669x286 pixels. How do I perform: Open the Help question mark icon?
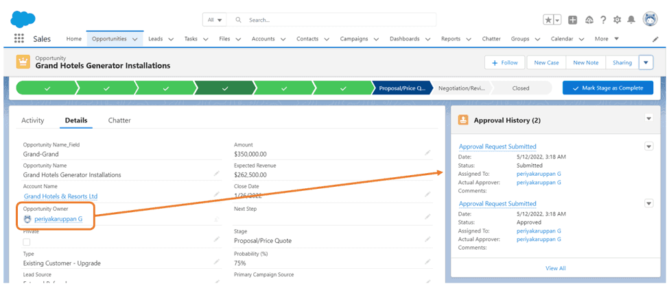tap(603, 20)
